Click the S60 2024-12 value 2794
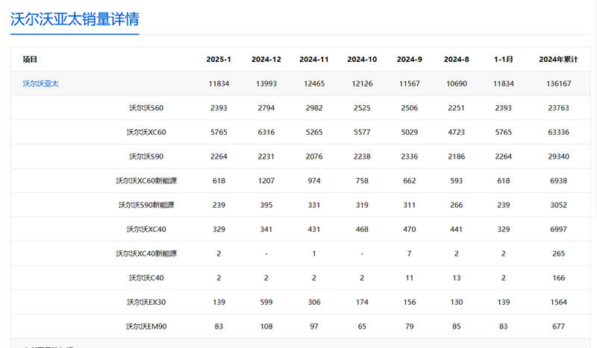Screen dimensions: 597x348 pos(266,108)
